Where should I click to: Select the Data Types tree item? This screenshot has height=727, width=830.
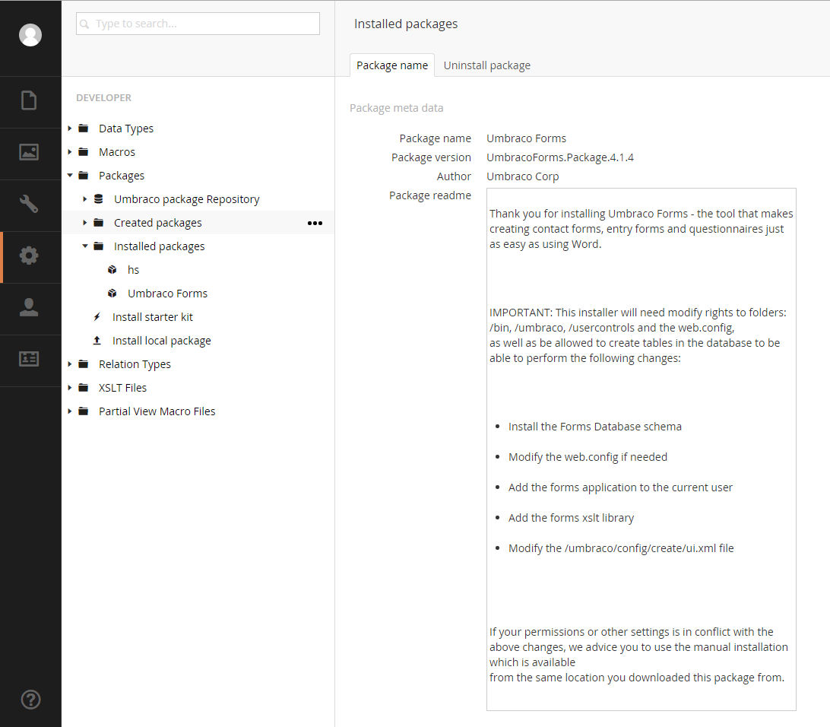(x=126, y=129)
